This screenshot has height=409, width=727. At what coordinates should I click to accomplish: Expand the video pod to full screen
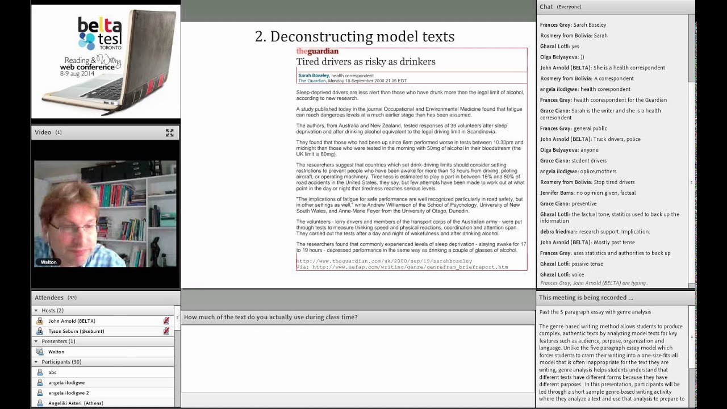click(x=169, y=132)
